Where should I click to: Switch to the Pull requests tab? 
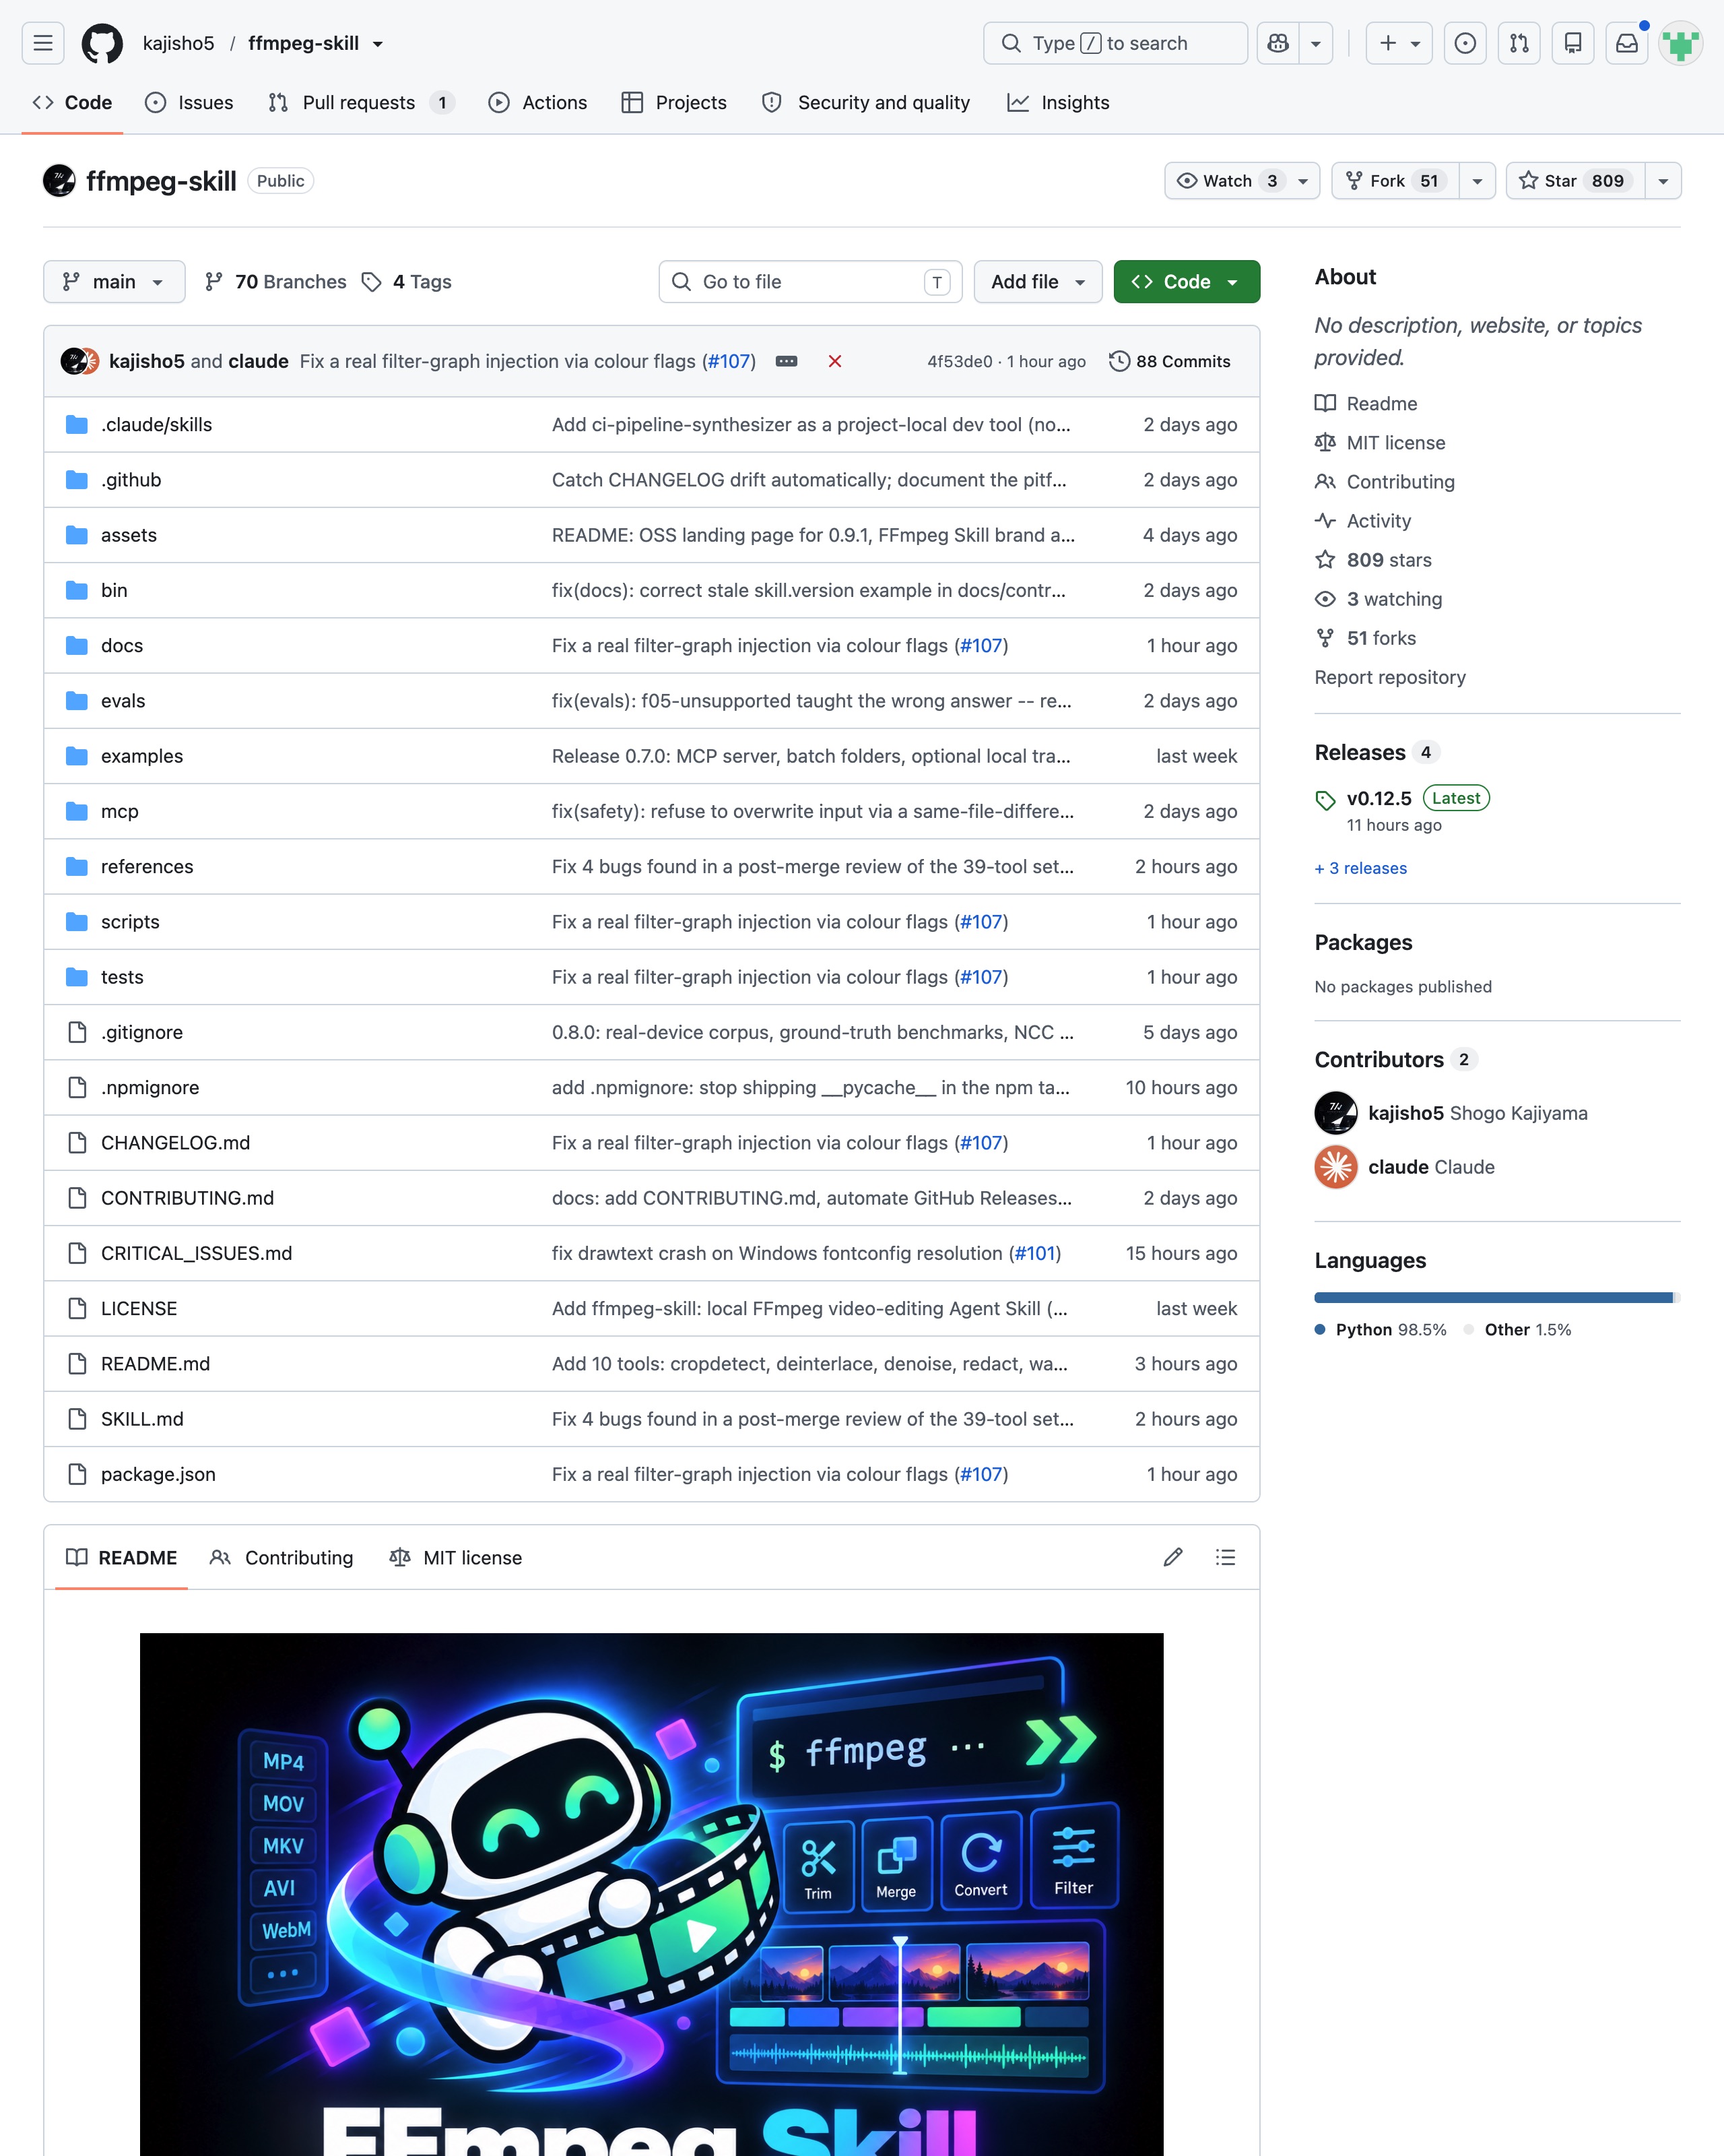tap(362, 103)
